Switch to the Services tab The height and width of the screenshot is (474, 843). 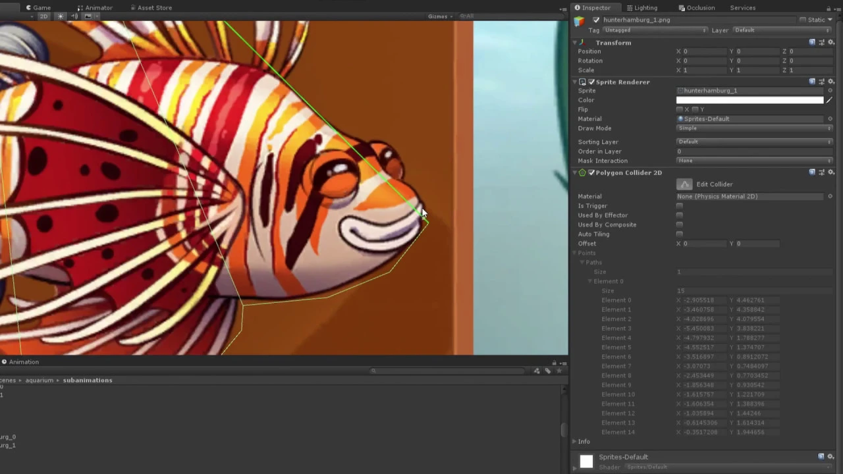742,8
